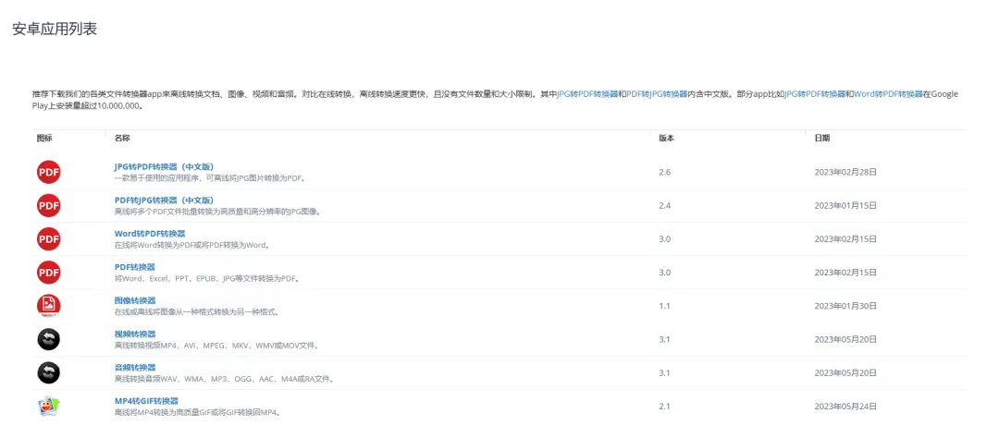Click date 2023年02月15日 in PDF转换器 row
This screenshot has height=438, width=999.
pos(845,273)
